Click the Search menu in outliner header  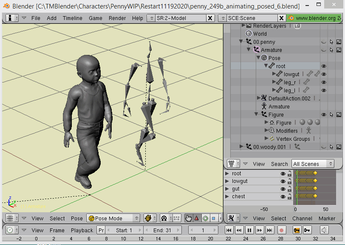point(279,164)
